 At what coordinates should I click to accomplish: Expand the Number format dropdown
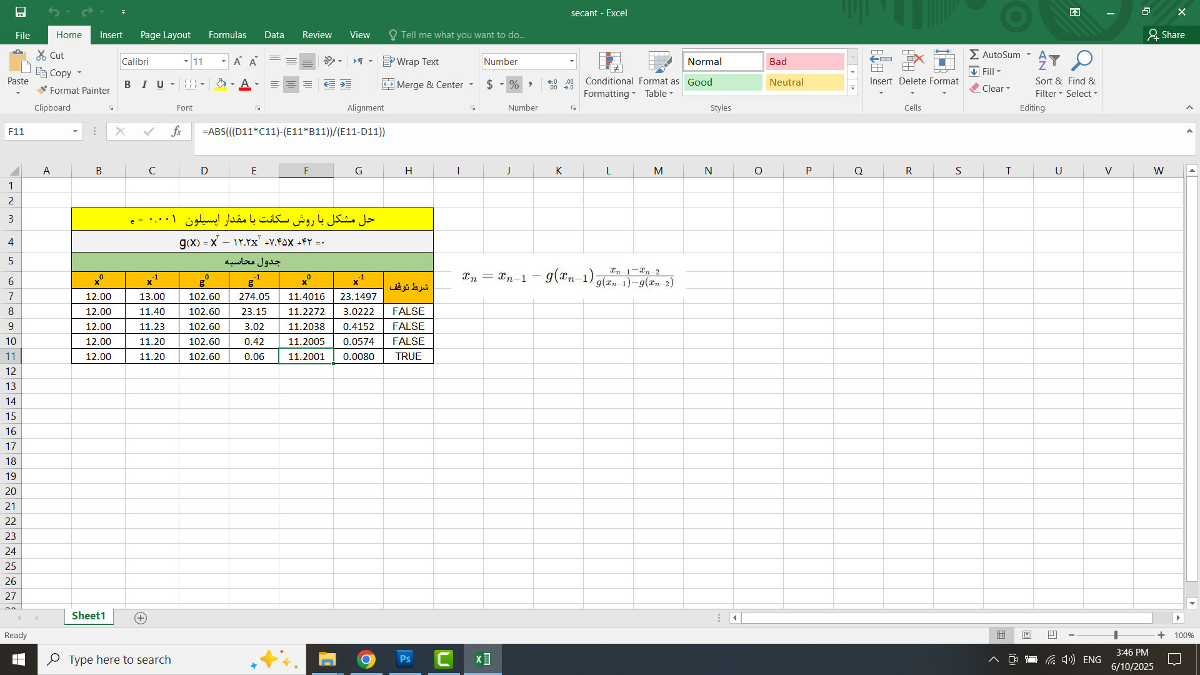[x=571, y=61]
